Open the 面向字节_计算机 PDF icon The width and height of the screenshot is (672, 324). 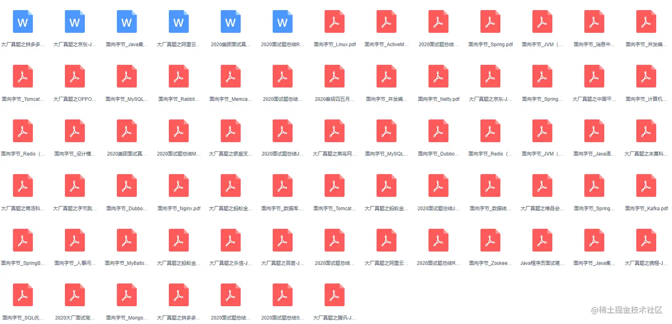(646, 76)
